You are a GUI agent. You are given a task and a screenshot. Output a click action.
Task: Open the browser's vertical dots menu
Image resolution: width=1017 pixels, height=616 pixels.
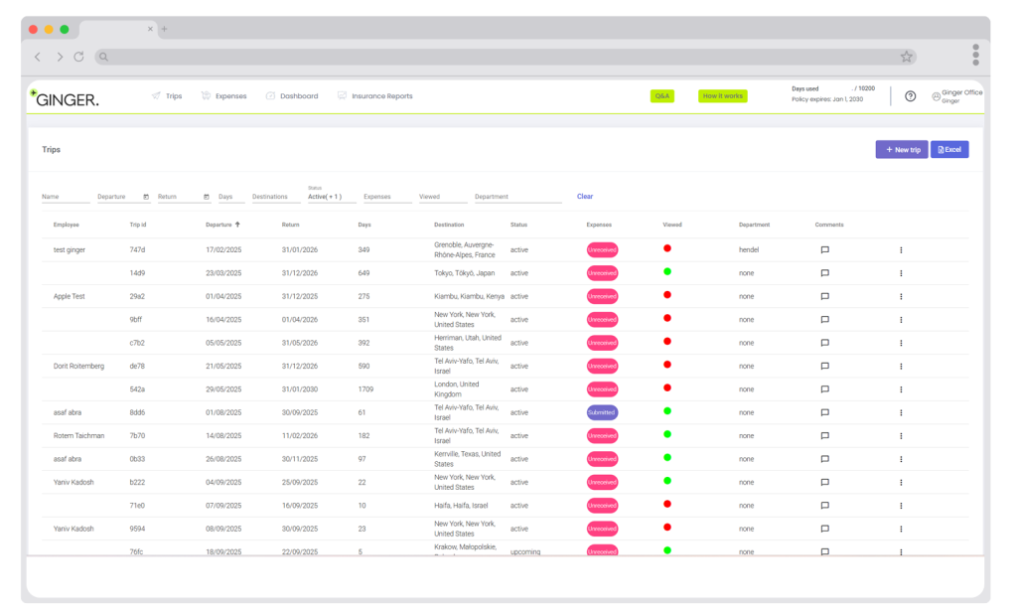(x=975, y=55)
